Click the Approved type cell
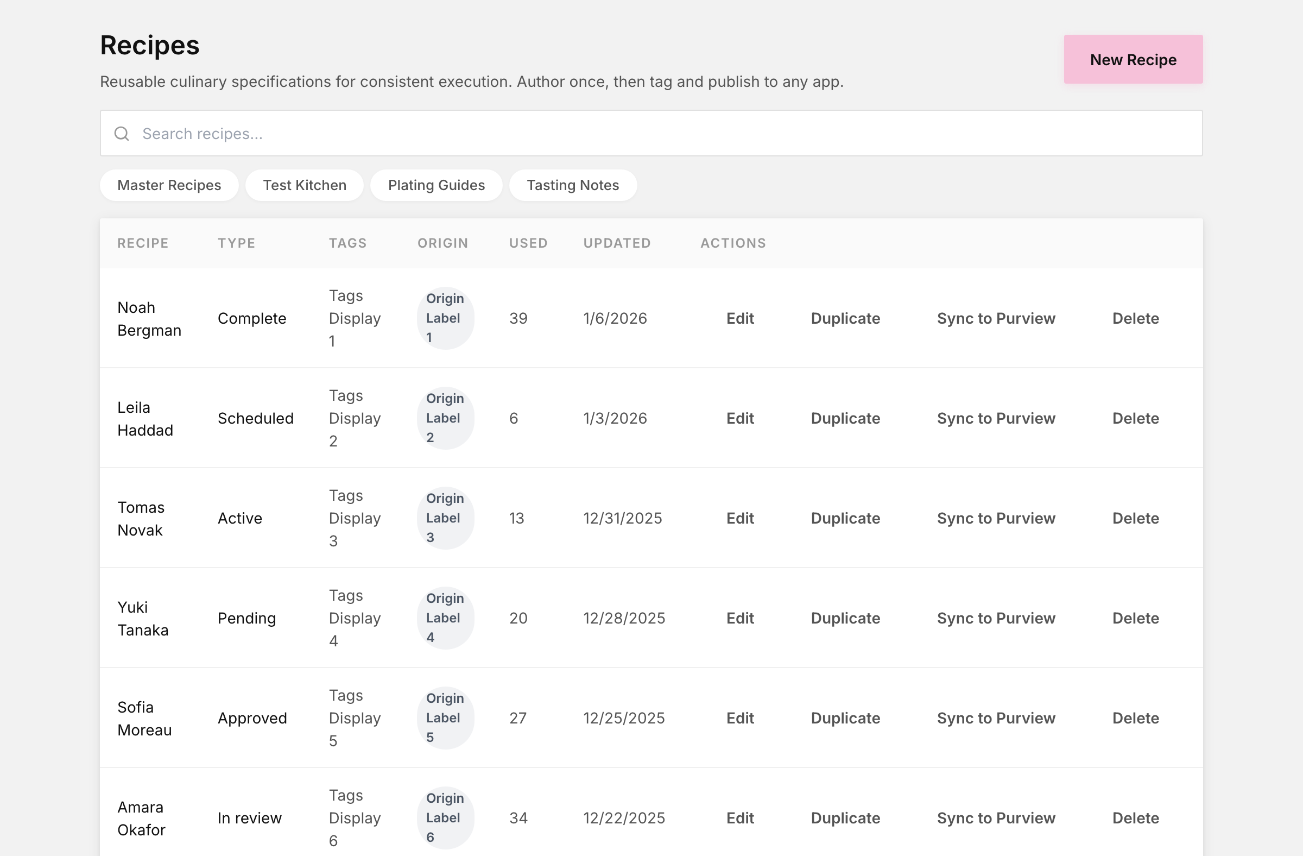This screenshot has height=856, width=1303. pyautogui.click(x=252, y=718)
